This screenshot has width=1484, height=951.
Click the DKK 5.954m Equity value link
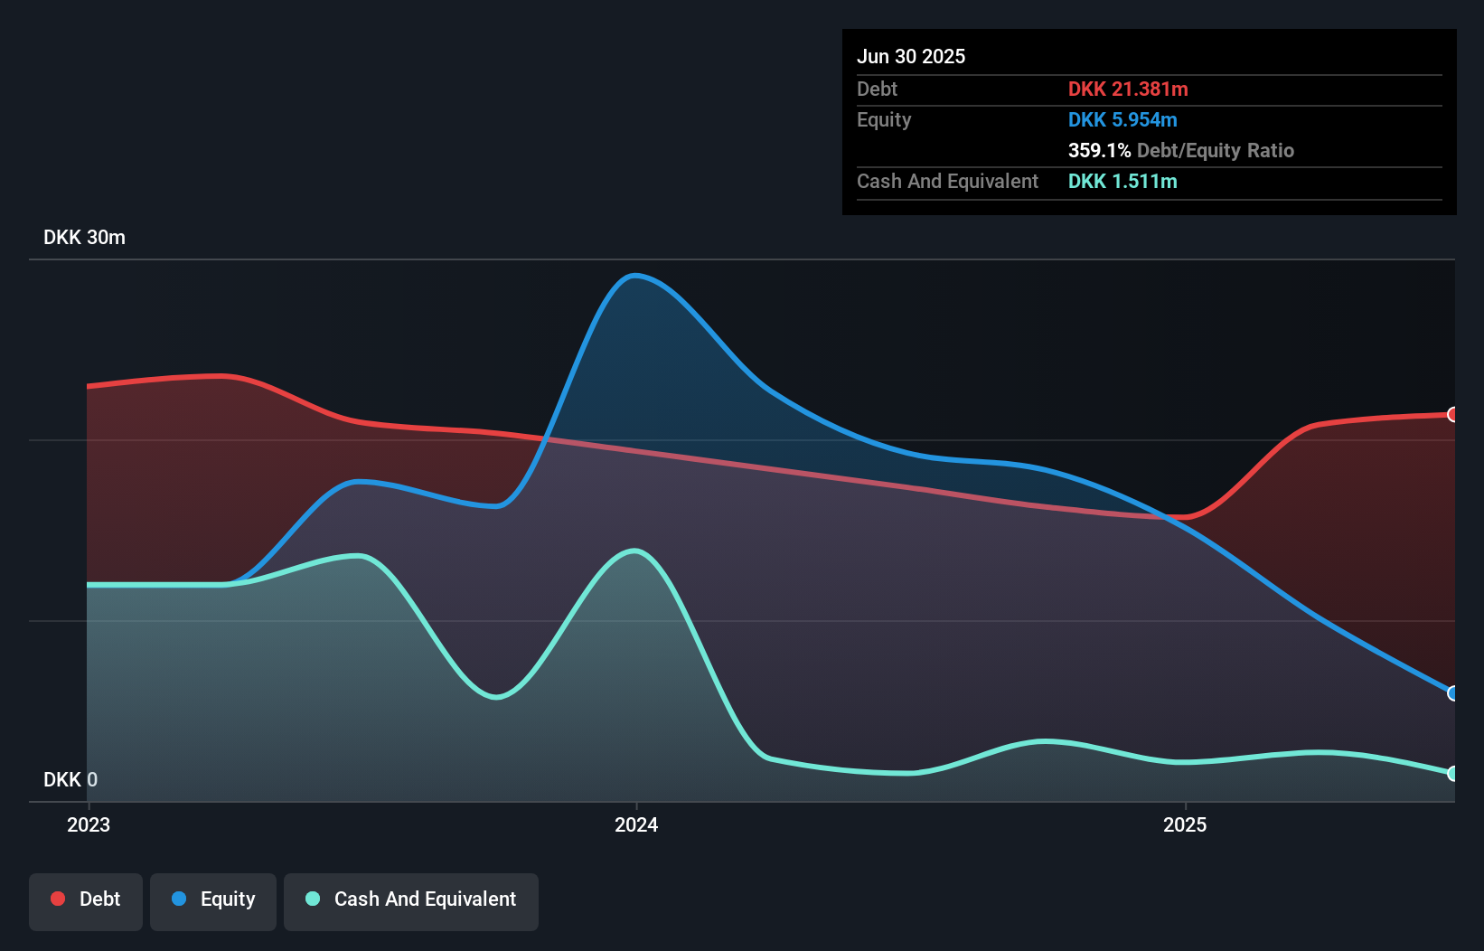click(1122, 119)
